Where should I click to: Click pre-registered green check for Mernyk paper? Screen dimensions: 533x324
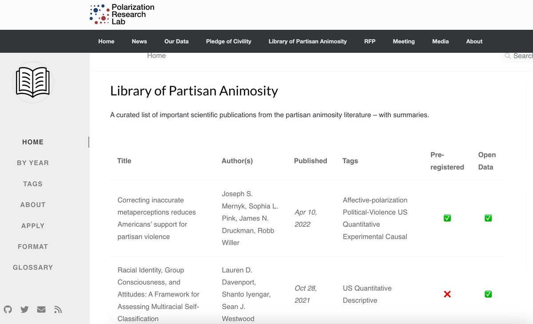447,218
